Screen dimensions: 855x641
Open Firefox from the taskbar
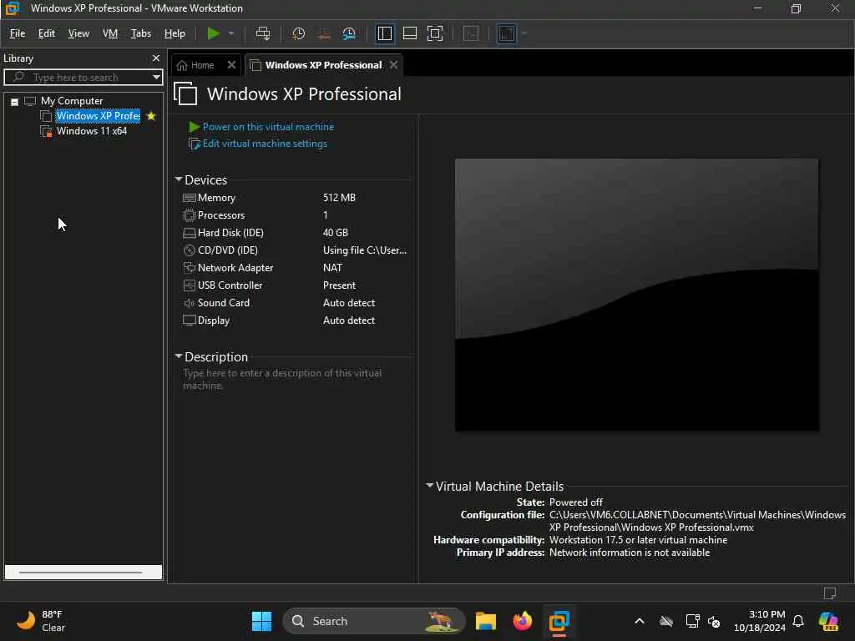coord(523,621)
